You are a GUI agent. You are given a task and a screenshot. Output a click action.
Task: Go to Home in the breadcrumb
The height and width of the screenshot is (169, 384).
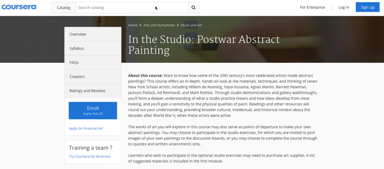click(x=133, y=25)
